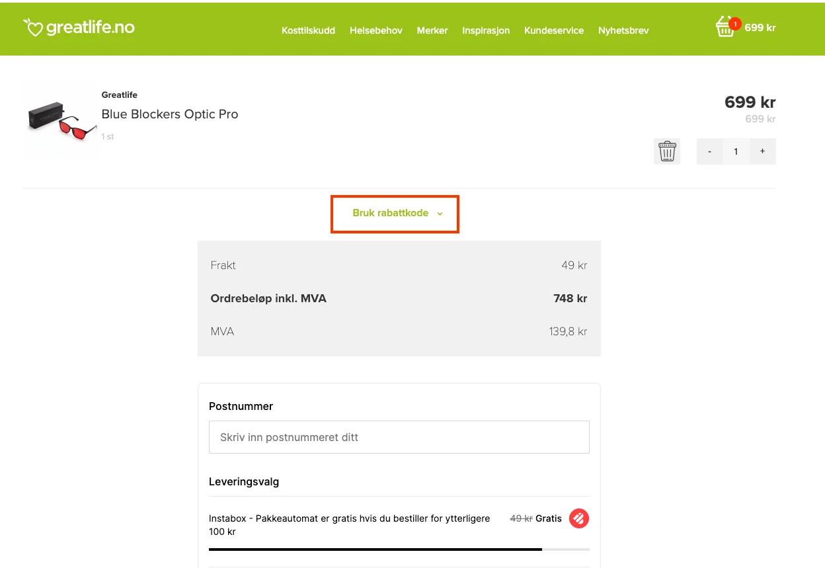Image resolution: width=825 pixels, height=568 pixels.
Task: Decrease quantity with the minus button
Action: (x=710, y=151)
